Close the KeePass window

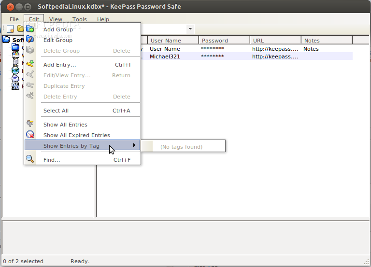click(10, 7)
